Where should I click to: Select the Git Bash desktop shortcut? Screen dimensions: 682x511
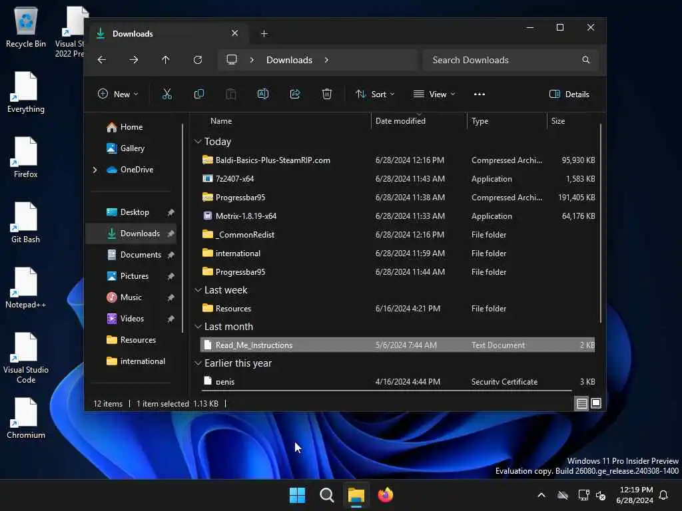(x=26, y=222)
